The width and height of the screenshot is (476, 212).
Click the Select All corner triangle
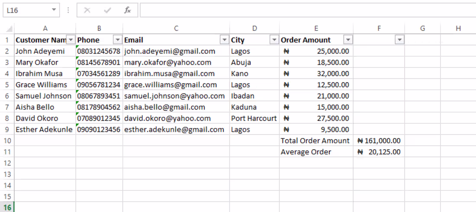(10, 29)
